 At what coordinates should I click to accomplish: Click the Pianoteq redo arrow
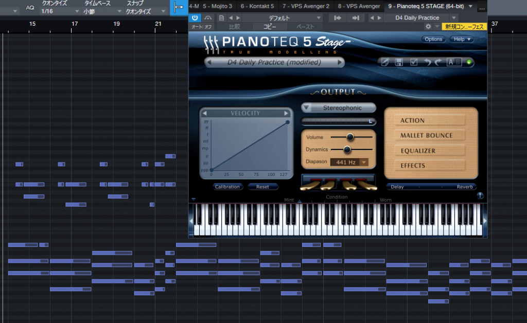click(x=438, y=62)
